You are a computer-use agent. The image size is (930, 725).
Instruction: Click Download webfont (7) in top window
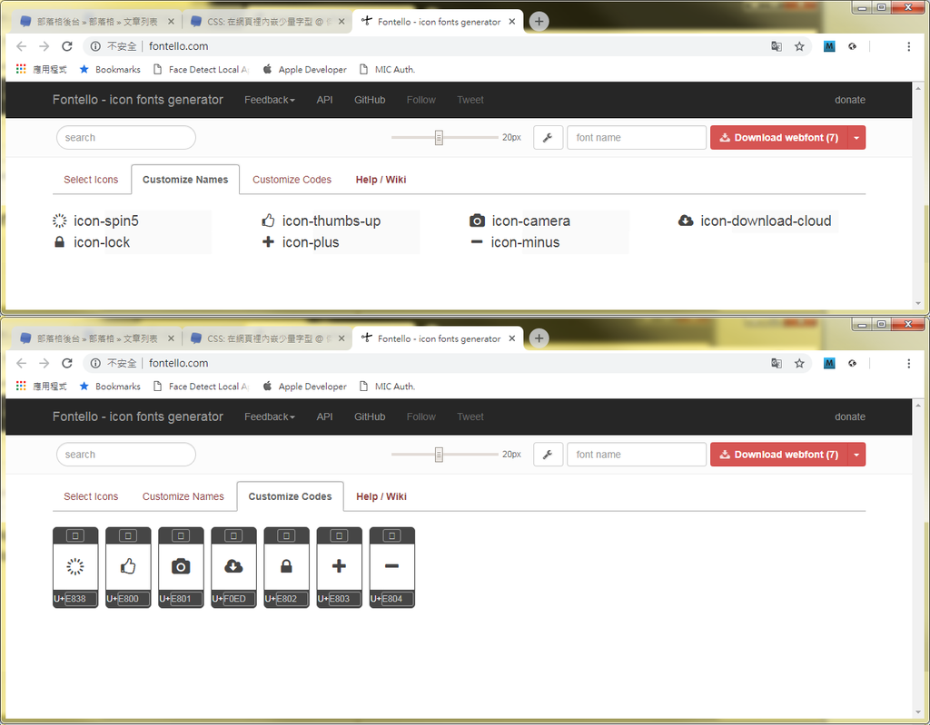tap(779, 138)
